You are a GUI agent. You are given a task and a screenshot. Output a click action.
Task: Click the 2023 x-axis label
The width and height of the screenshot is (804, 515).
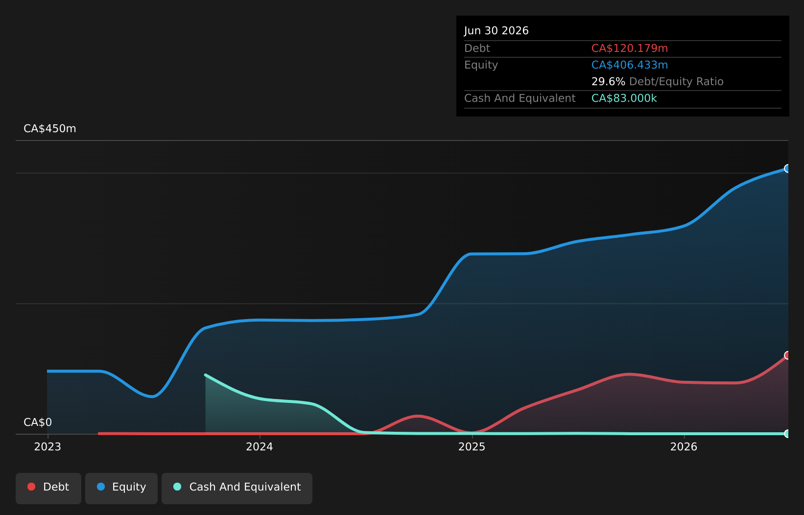47,446
